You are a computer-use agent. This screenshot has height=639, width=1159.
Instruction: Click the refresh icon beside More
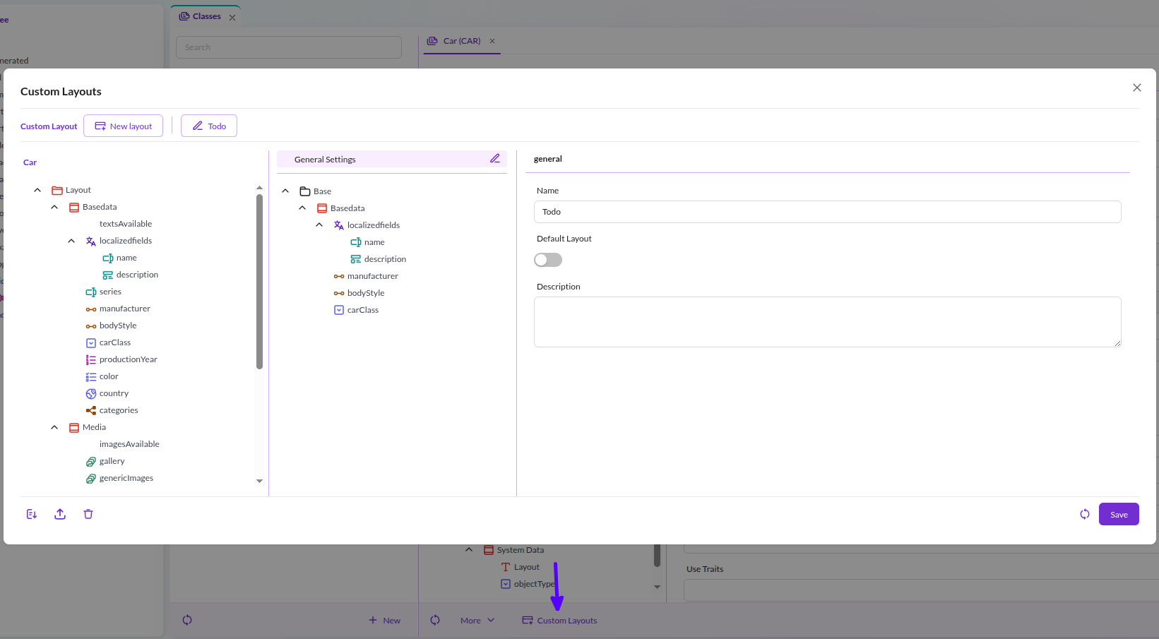(435, 620)
